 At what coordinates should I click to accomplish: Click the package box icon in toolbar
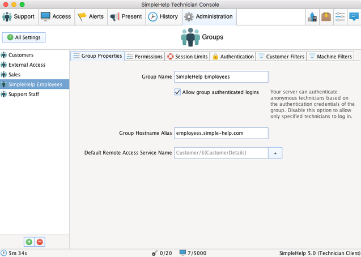coord(326,17)
